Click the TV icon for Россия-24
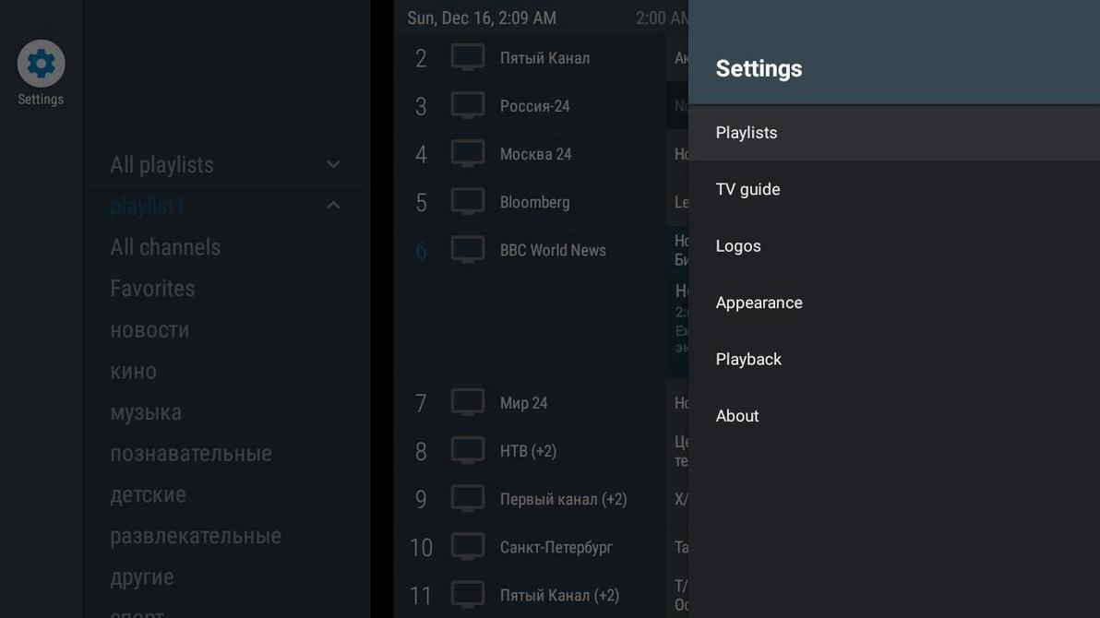 [468, 105]
